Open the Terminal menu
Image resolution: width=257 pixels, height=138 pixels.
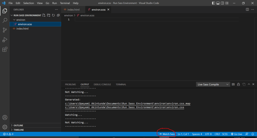tap(65, 3)
